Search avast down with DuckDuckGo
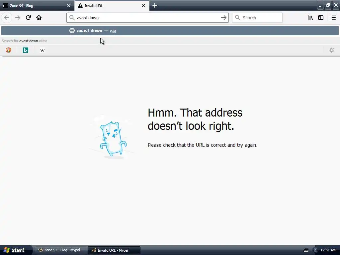 (x=8, y=50)
